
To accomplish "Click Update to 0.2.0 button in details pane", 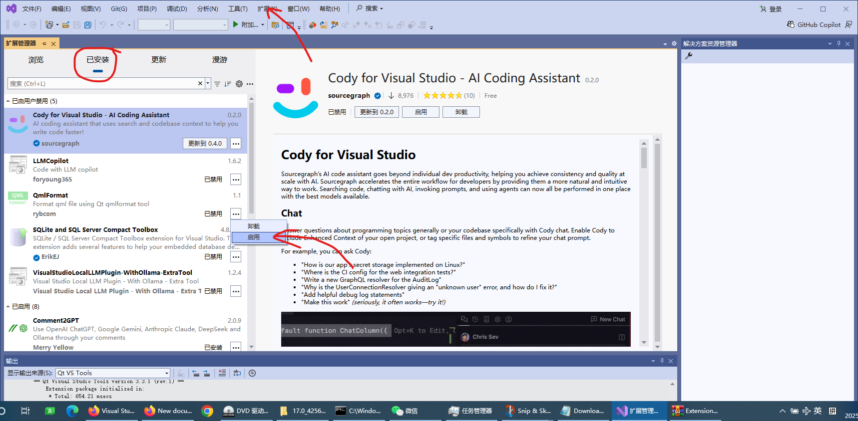I will click(x=377, y=112).
